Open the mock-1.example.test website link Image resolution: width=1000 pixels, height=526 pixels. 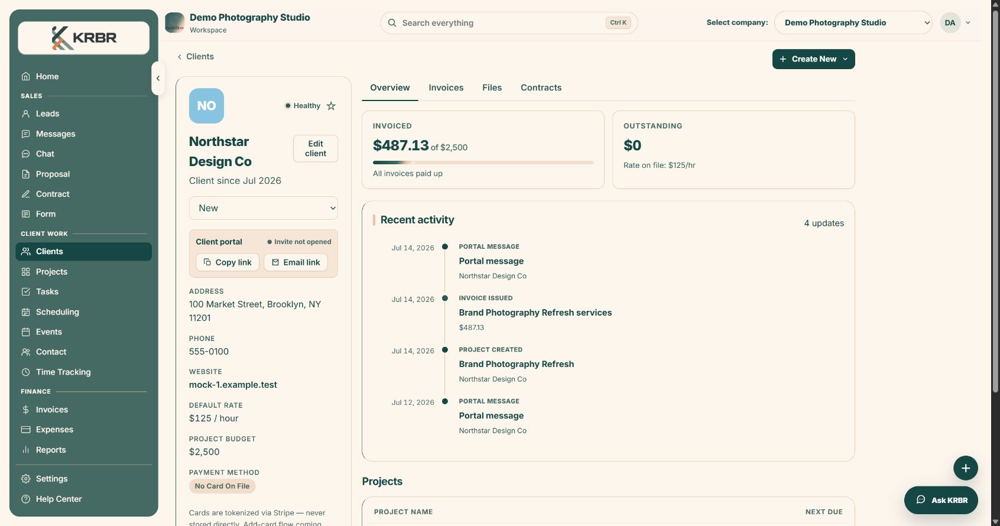tap(233, 385)
